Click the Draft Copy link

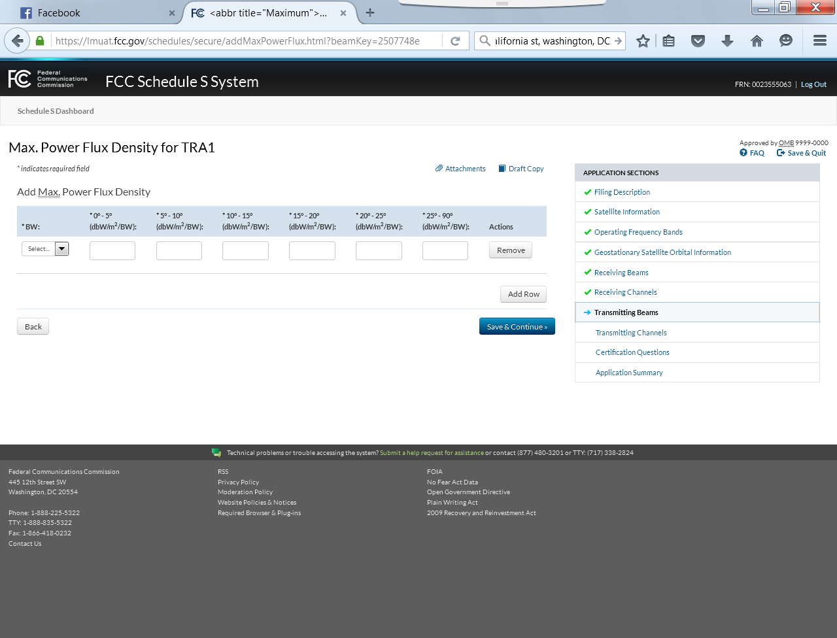tap(521, 169)
